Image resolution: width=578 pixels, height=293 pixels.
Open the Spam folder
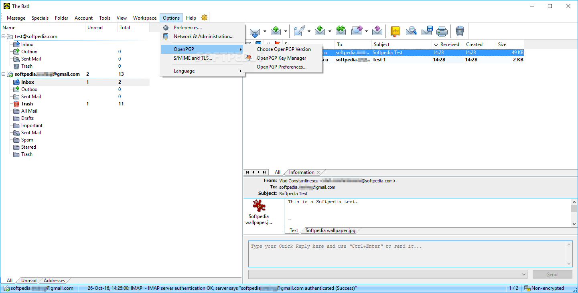(27, 140)
